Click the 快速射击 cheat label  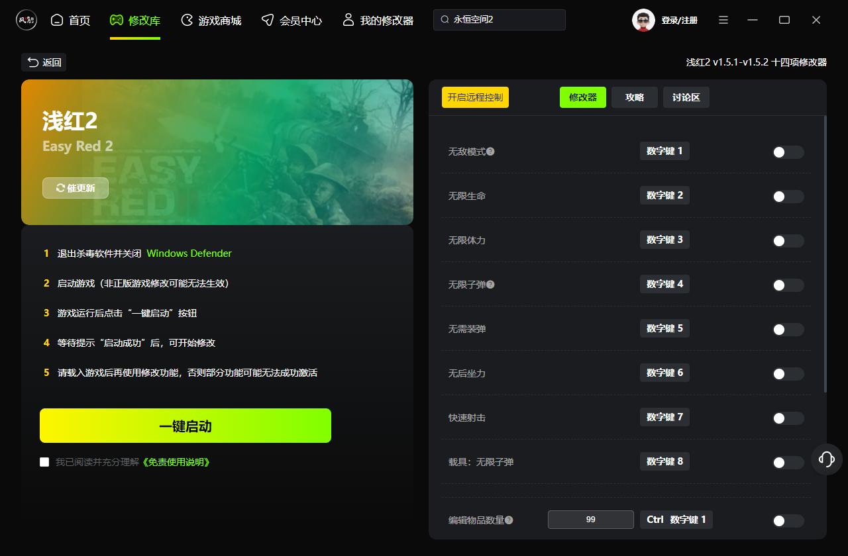click(467, 418)
